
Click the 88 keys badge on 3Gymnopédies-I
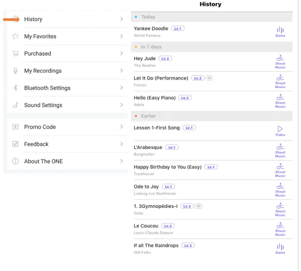(199, 206)
